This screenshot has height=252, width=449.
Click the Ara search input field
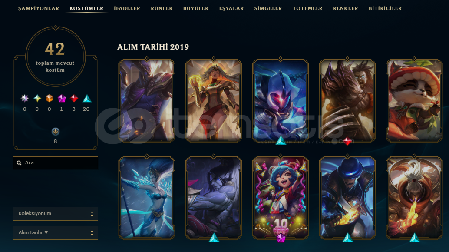[56, 162]
